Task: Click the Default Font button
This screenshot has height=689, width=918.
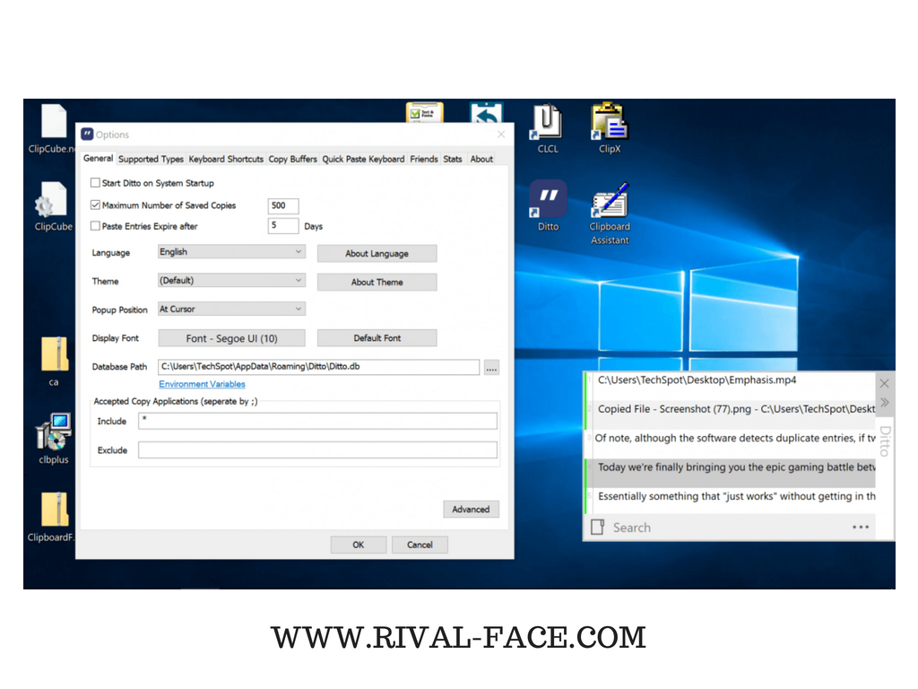Action: [x=377, y=338]
